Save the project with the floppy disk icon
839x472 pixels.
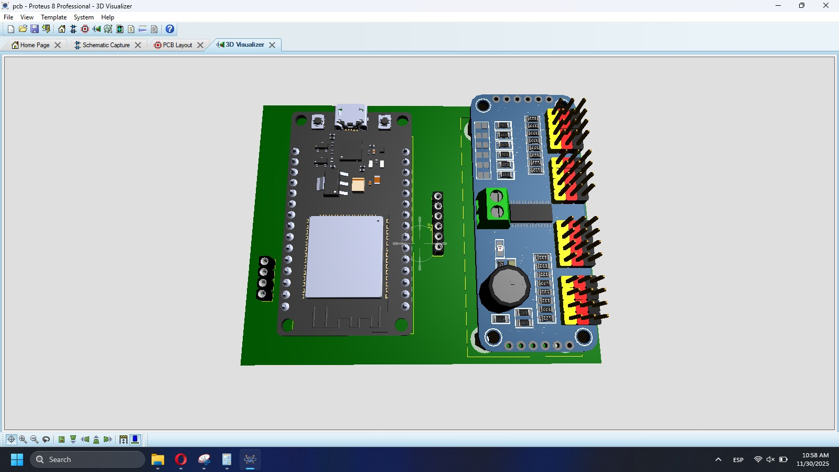[35, 29]
